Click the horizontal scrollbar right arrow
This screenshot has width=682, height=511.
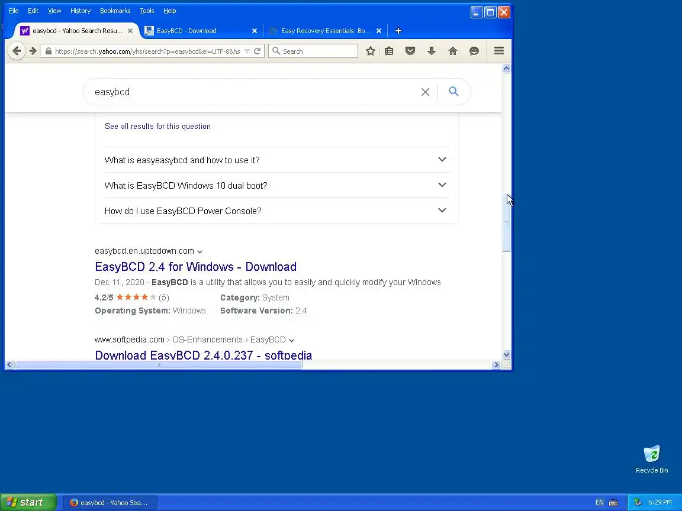tap(496, 365)
